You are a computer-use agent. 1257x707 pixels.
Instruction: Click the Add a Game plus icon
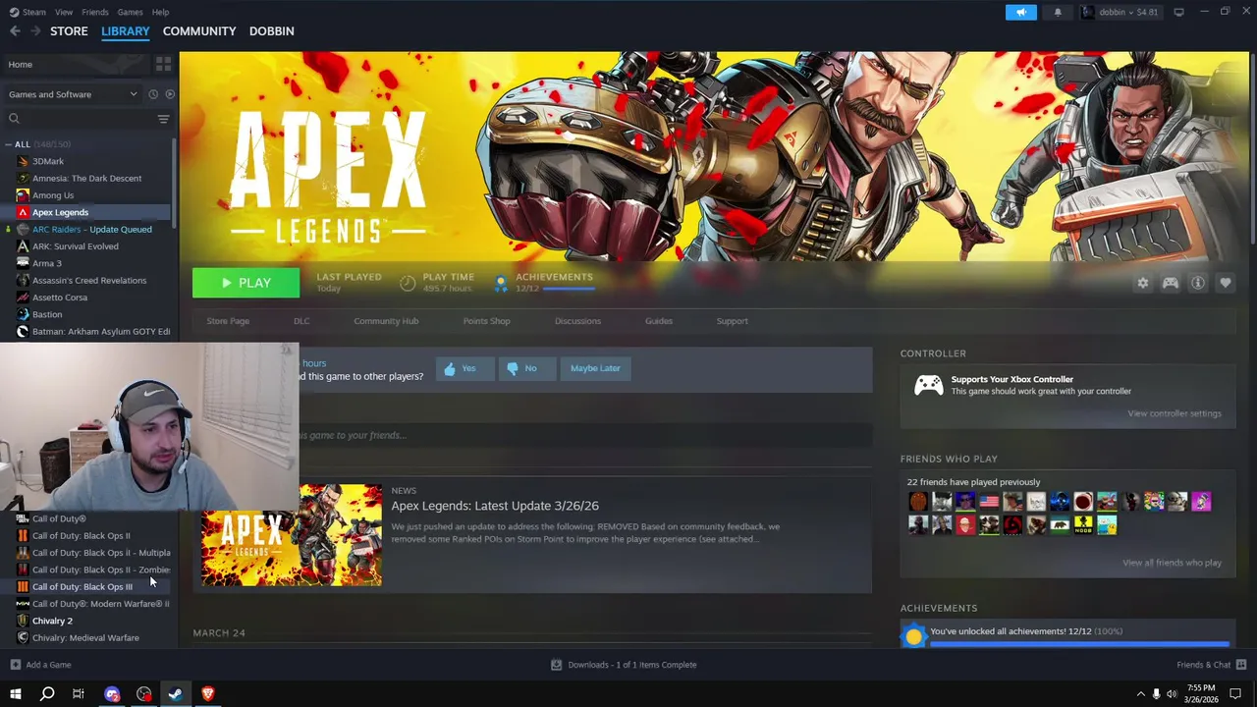pos(15,665)
